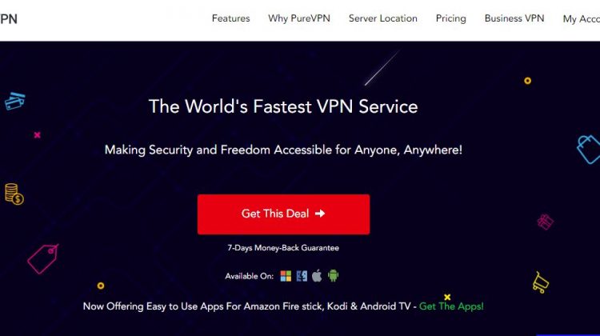Click the pink price tag icon
This screenshot has height=336, width=600.
43,259
